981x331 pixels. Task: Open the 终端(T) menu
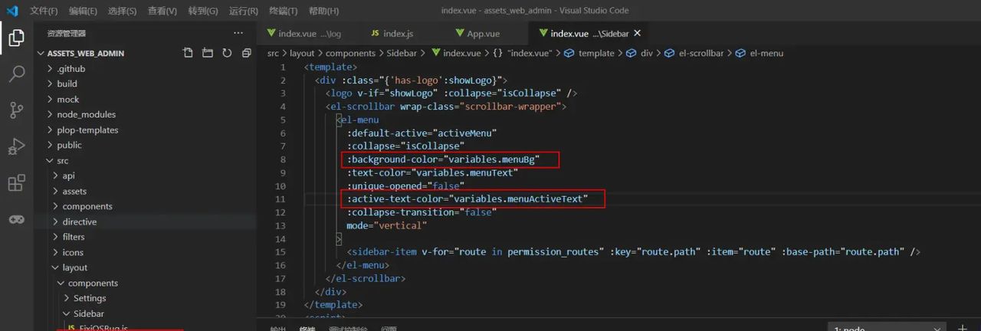pos(284,11)
